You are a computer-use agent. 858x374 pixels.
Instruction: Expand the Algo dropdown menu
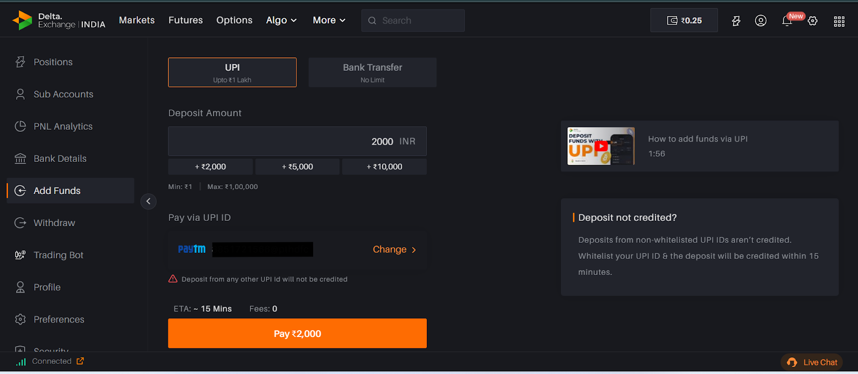(x=282, y=20)
